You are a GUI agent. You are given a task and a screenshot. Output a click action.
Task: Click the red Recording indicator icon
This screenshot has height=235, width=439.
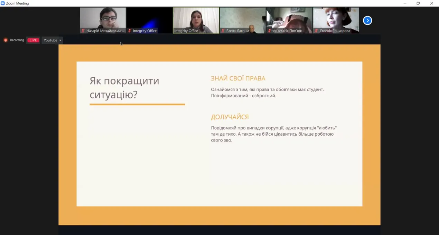[x=6, y=40]
